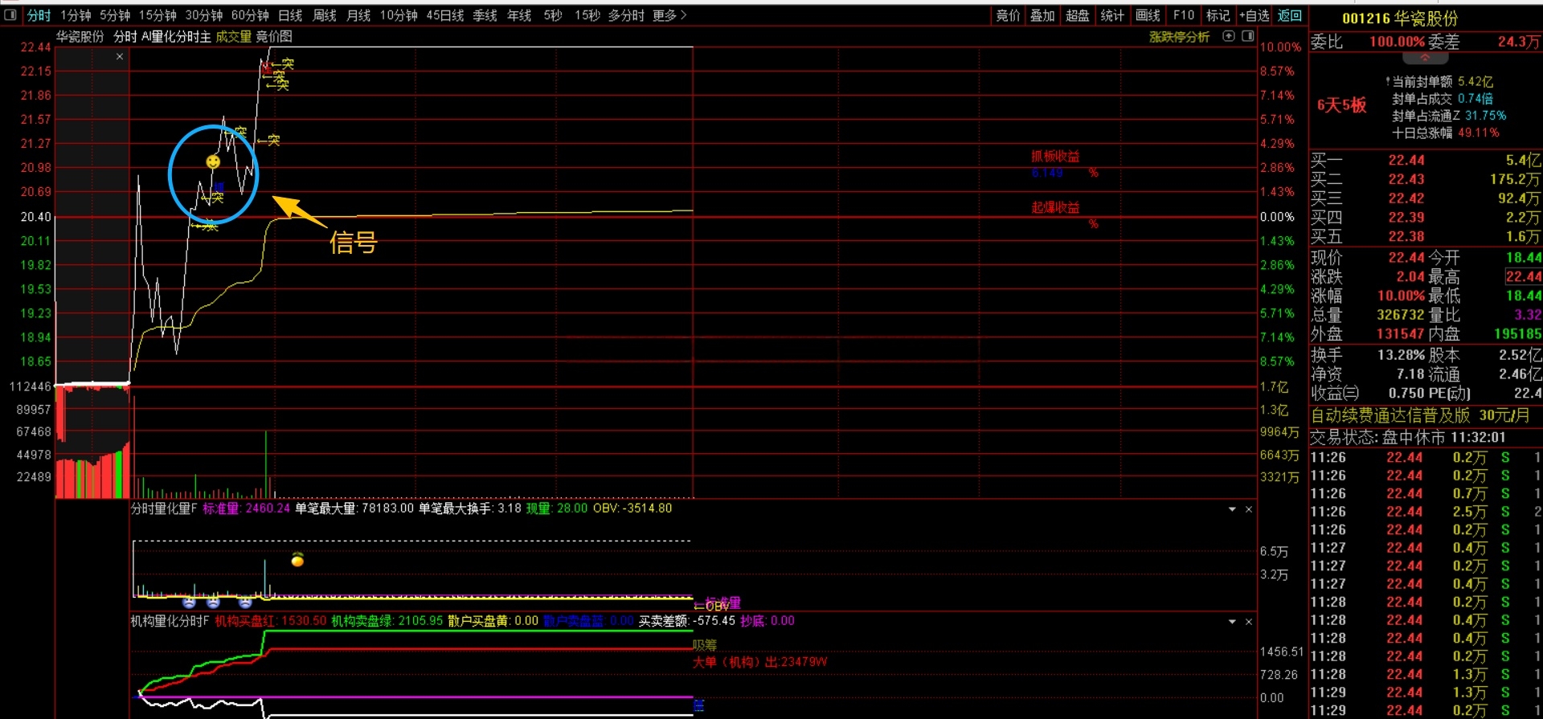The image size is (1543, 719).
Task: Click the 自动续费通达信普及版 30元/月 ad link
Action: (1420, 415)
